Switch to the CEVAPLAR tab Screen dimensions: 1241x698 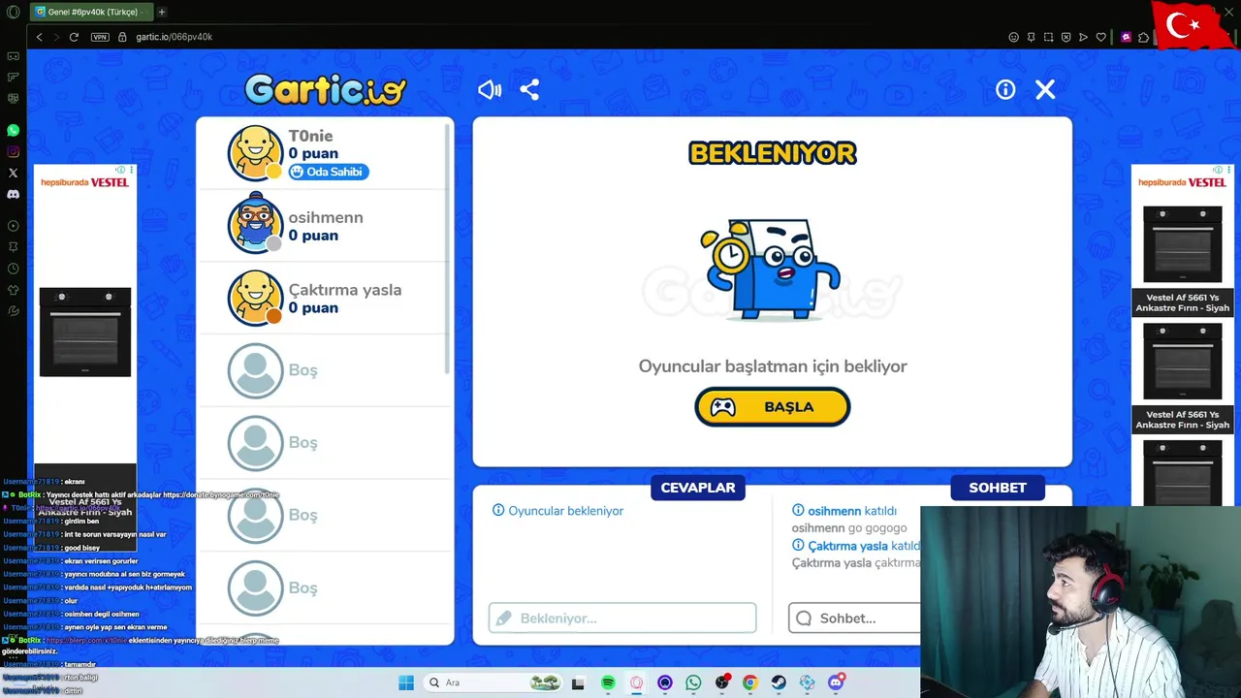(698, 488)
